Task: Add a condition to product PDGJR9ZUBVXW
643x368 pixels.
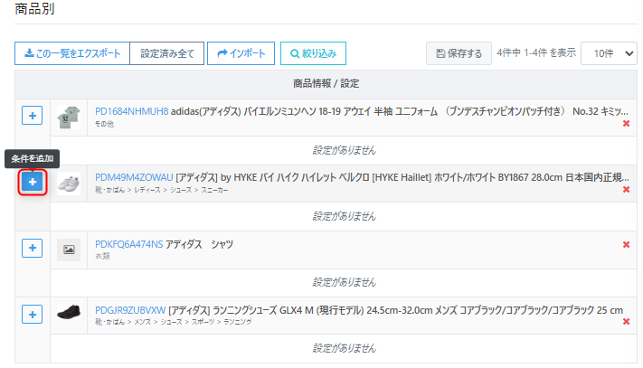Action: (x=32, y=315)
